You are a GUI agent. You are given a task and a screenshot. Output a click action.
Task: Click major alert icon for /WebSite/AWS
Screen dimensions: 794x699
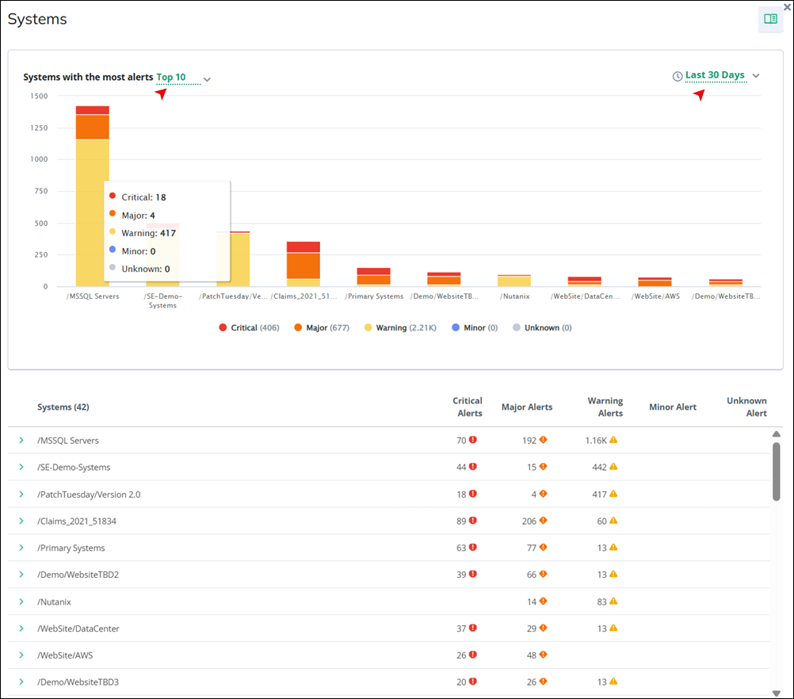[x=543, y=656]
